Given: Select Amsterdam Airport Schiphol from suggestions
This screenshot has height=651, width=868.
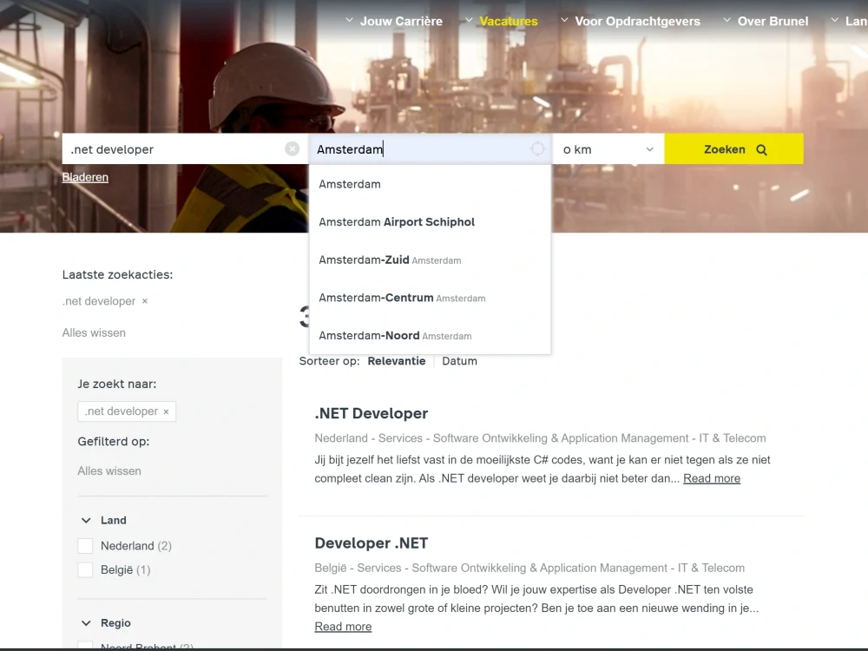Looking at the screenshot, I should pyautogui.click(x=396, y=221).
